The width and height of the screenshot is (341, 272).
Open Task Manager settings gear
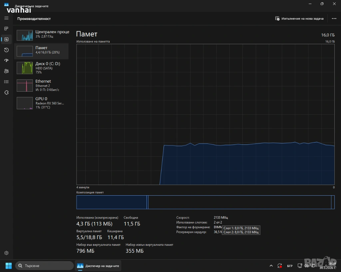point(6,253)
